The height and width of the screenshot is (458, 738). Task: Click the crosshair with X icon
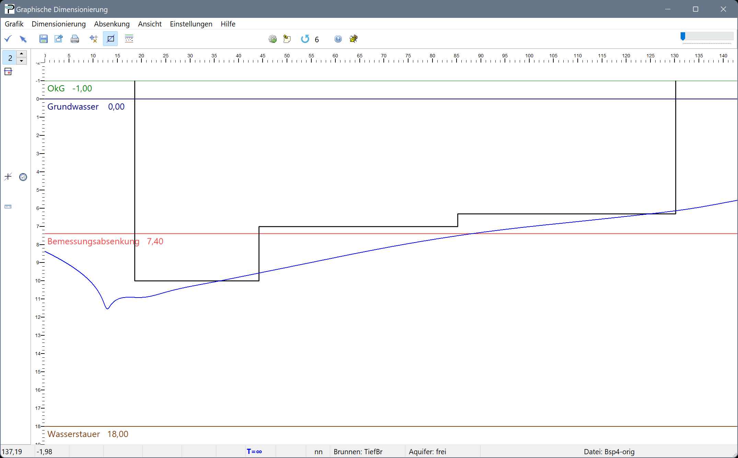pyautogui.click(x=93, y=39)
